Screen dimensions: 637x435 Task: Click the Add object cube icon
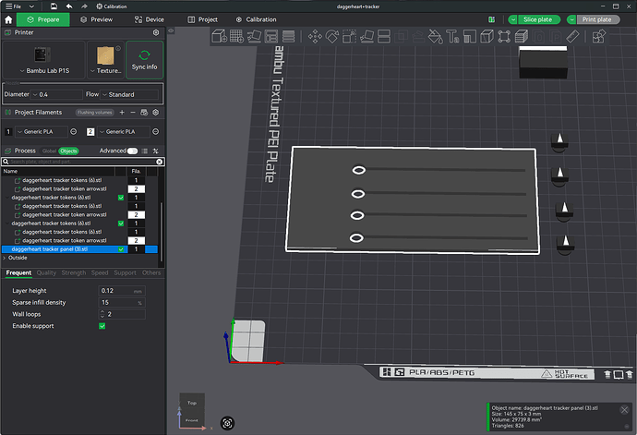[220, 36]
